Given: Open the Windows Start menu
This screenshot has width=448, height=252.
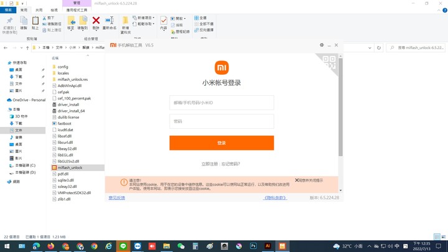Looking at the screenshot, I should [x=7, y=246].
